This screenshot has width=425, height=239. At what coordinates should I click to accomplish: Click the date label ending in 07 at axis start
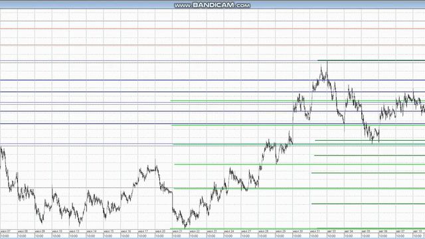tap(5, 232)
